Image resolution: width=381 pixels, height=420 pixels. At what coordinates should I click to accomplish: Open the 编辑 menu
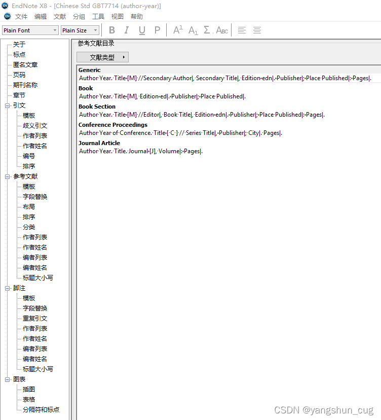point(41,17)
